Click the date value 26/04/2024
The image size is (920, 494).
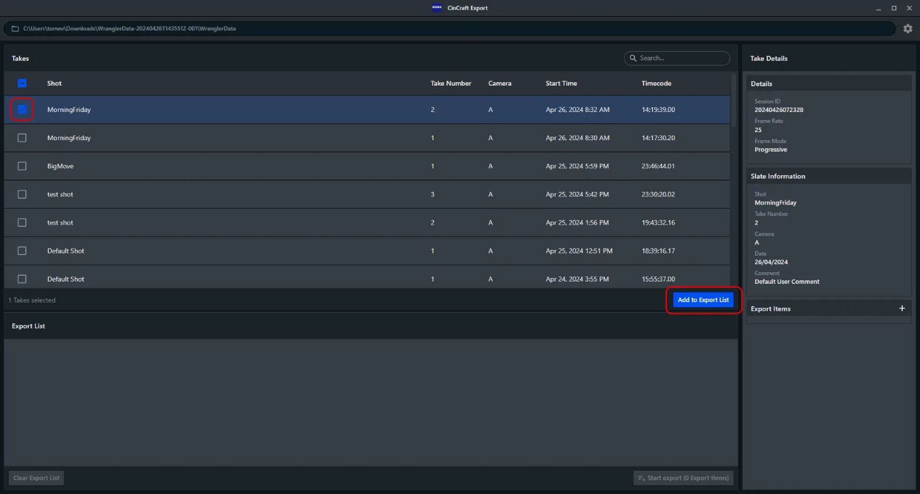tap(771, 262)
